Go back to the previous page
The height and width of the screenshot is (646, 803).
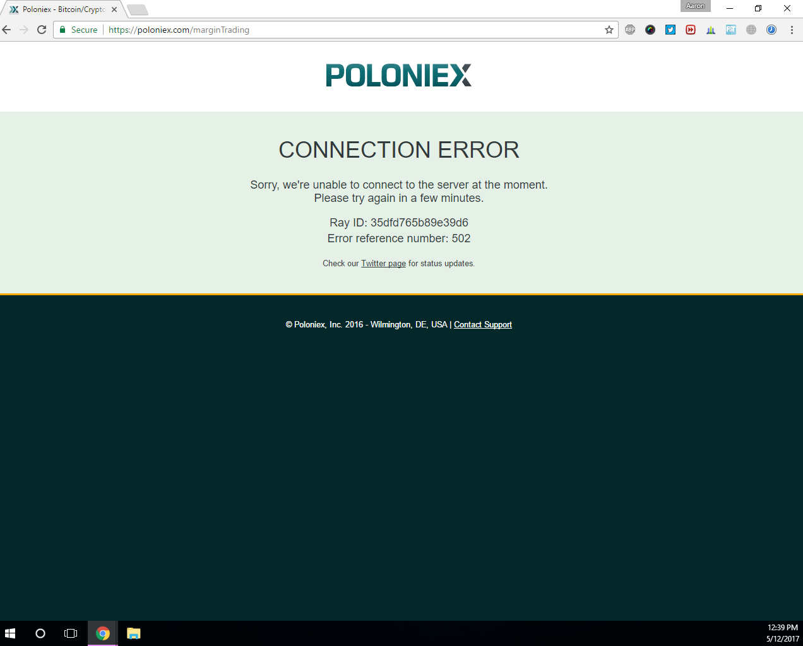tap(7, 30)
